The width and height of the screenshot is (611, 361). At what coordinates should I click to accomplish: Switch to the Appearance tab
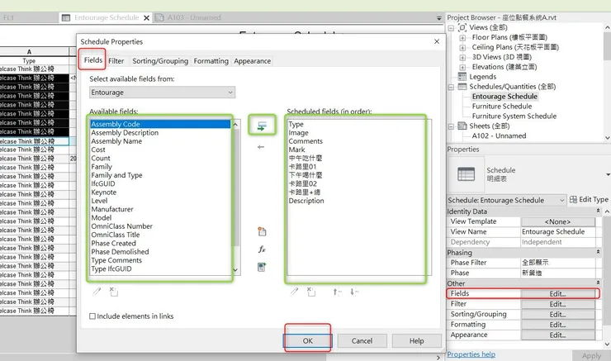252,61
